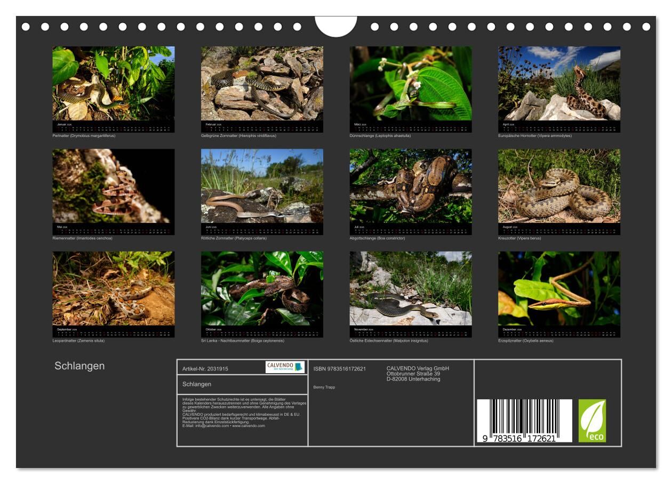This screenshot has height=484, width=672.
Task: Open the Sri Lanka Nachtbaumnatter October photo
Action: coord(262,288)
